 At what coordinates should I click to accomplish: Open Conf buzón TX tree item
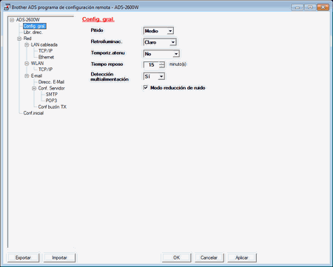click(x=53, y=107)
